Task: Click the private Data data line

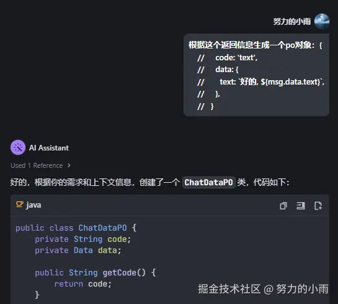Action: [78, 251]
